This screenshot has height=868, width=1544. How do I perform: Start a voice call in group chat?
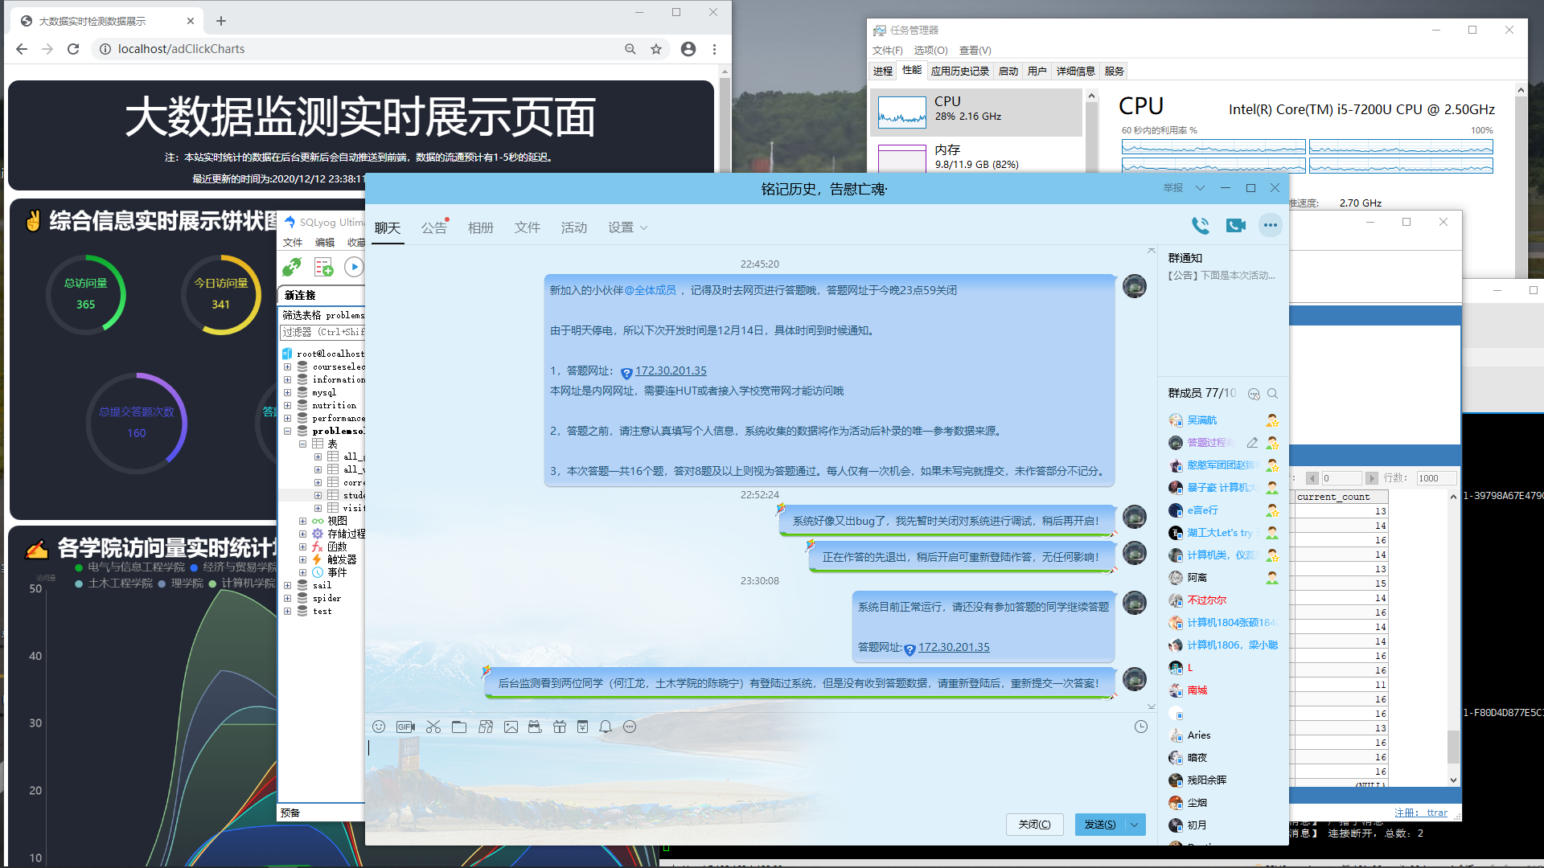1200,226
